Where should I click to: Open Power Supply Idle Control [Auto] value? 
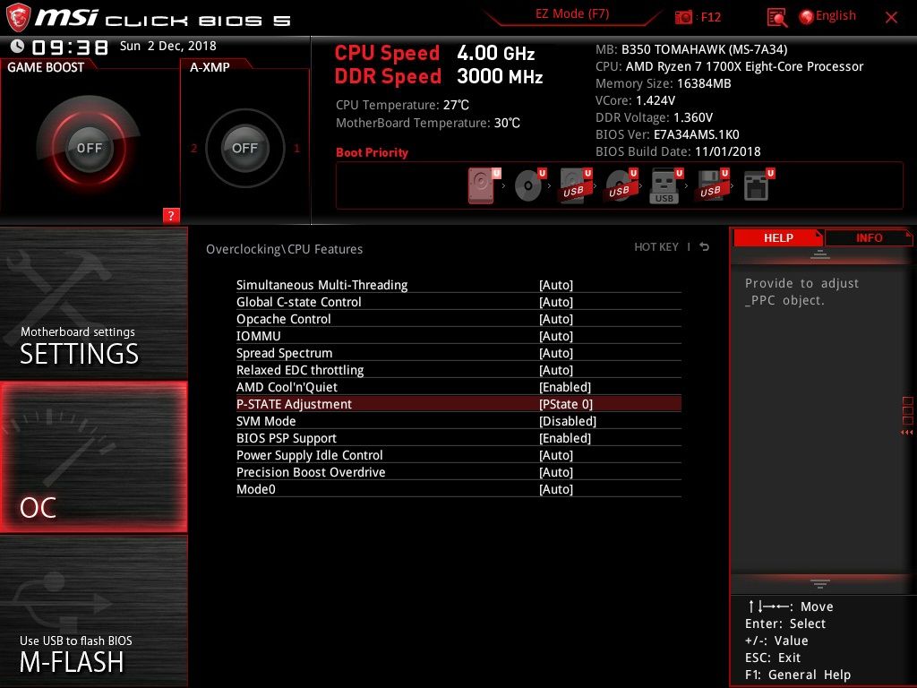click(x=555, y=454)
